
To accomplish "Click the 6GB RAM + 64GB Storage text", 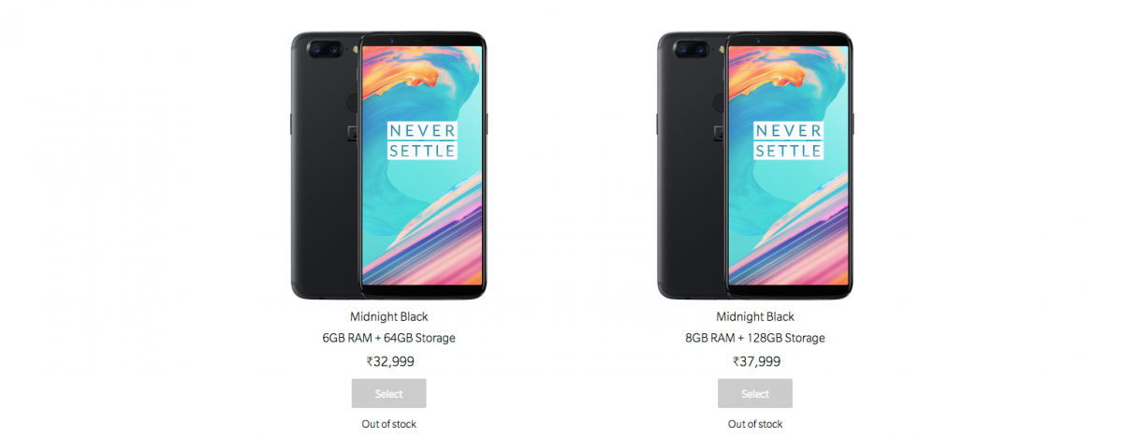I will pyautogui.click(x=389, y=338).
